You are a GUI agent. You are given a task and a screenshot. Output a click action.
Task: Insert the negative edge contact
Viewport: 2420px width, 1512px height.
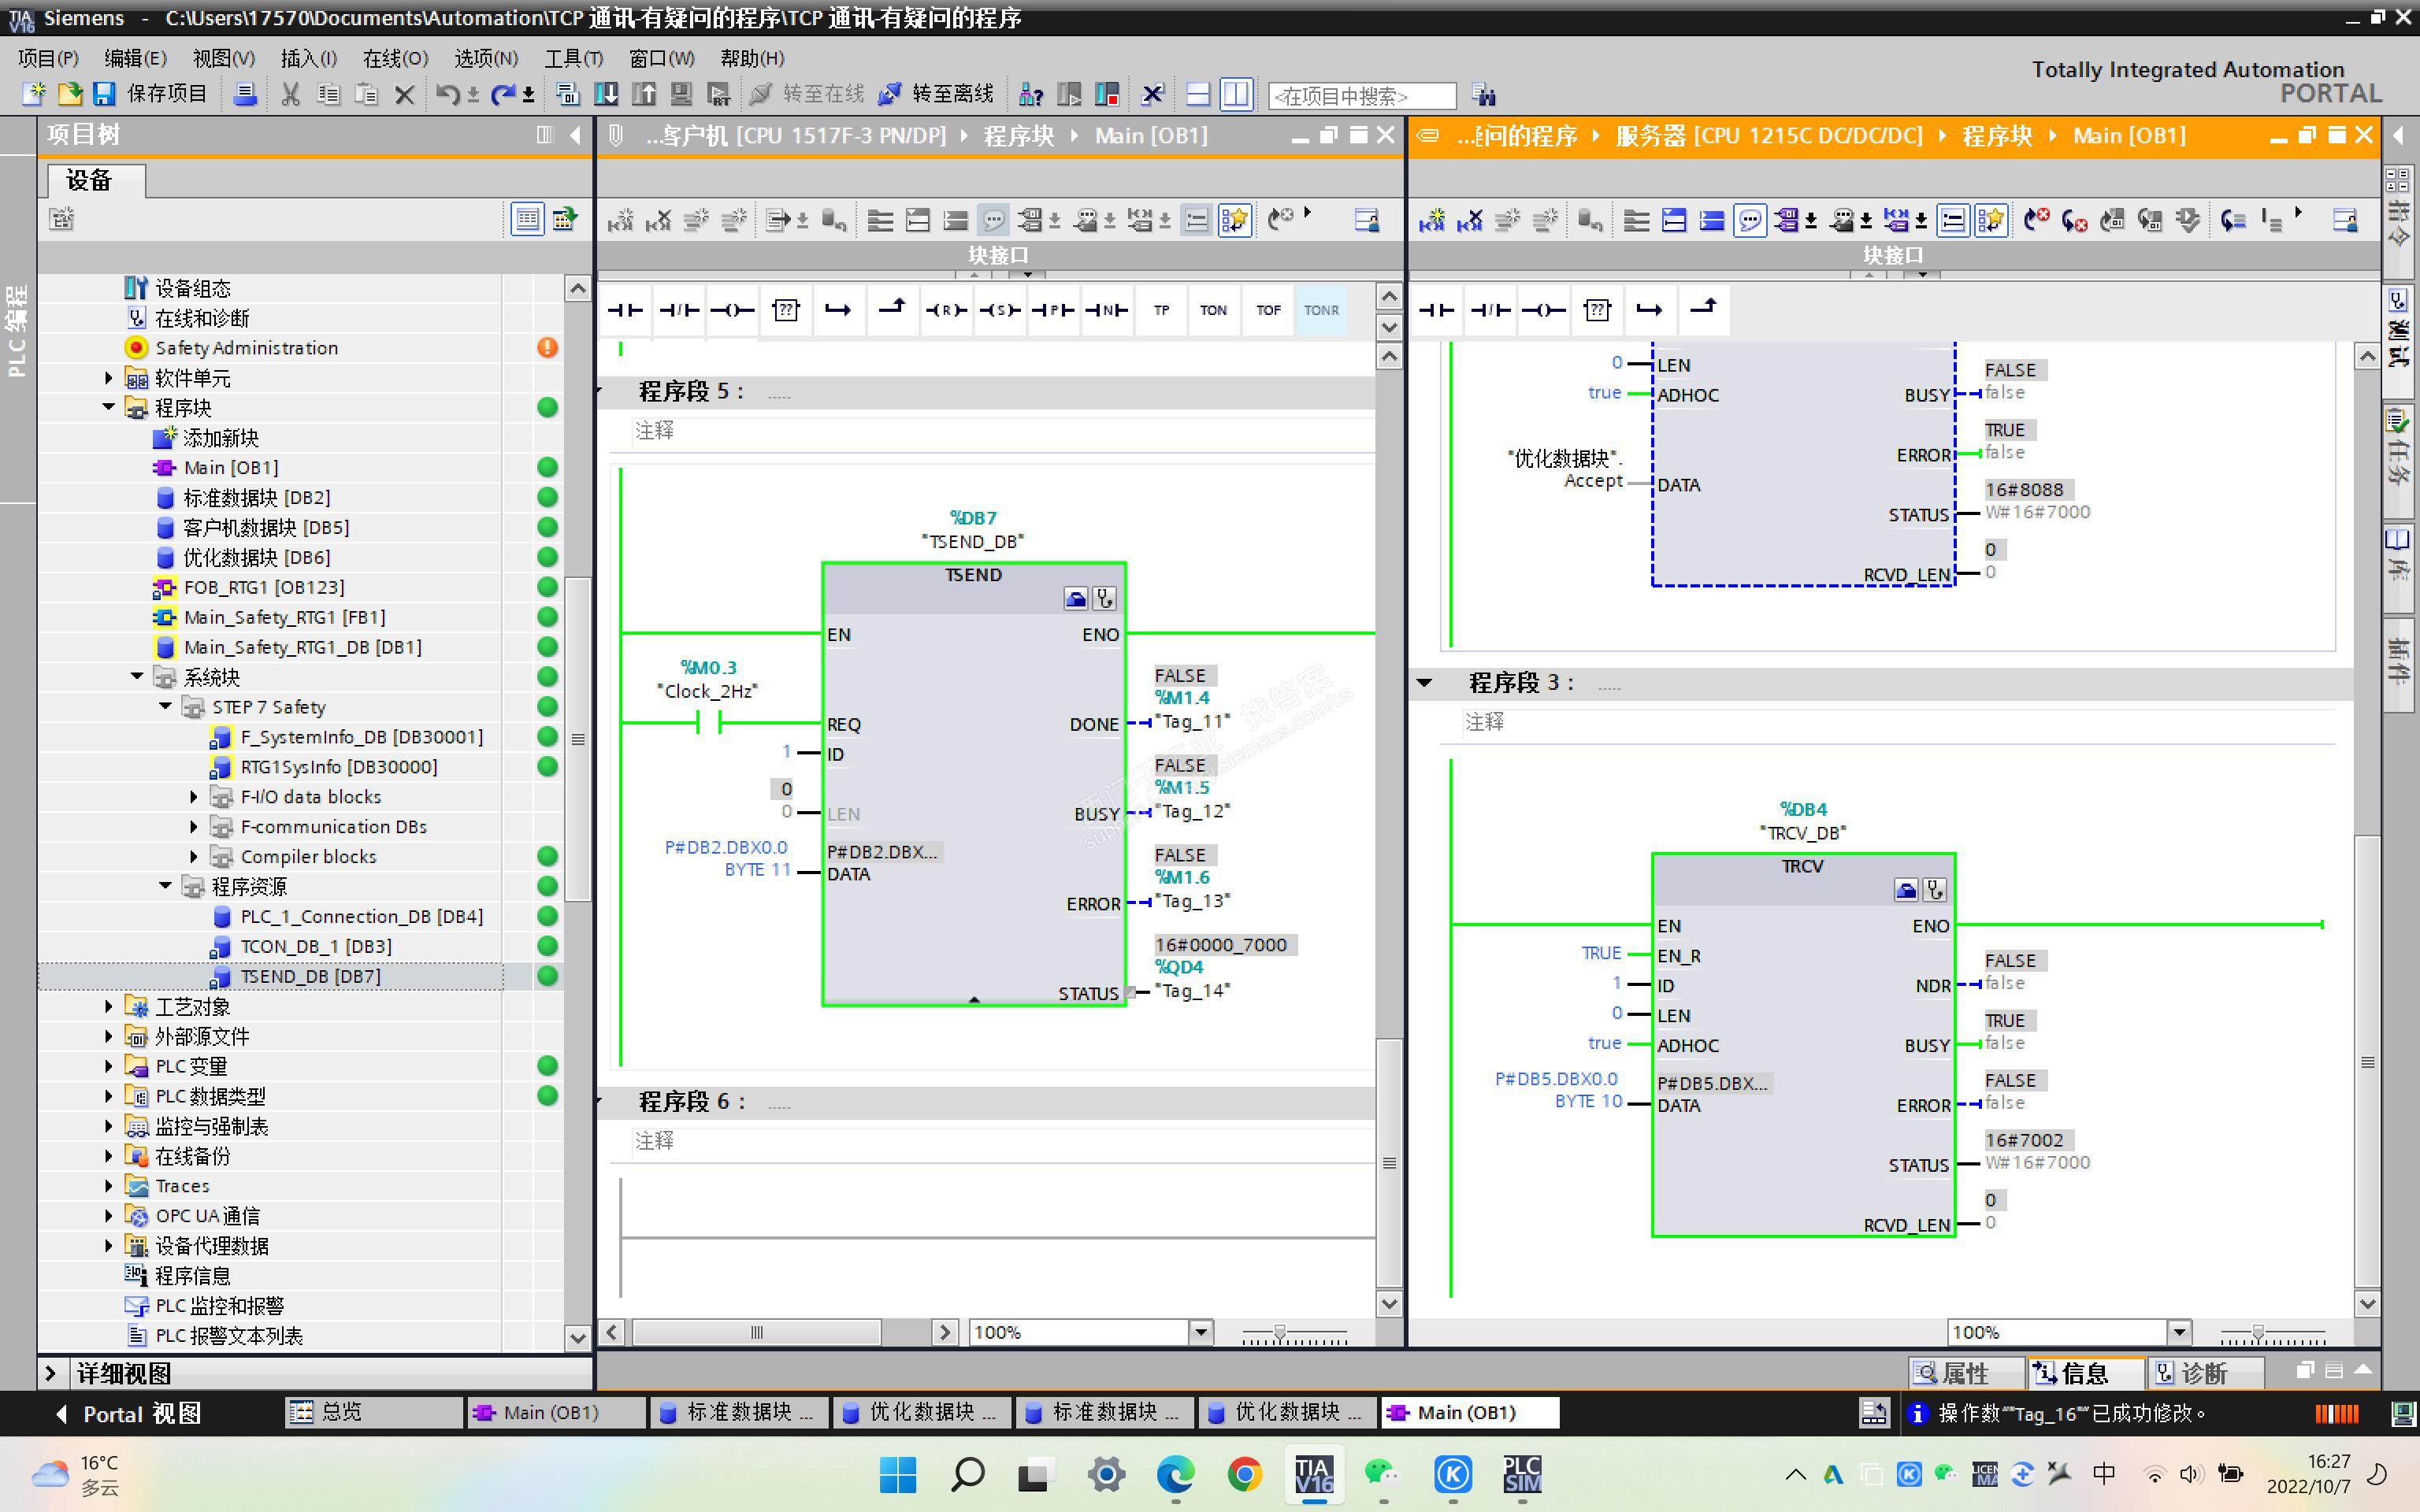[1107, 310]
